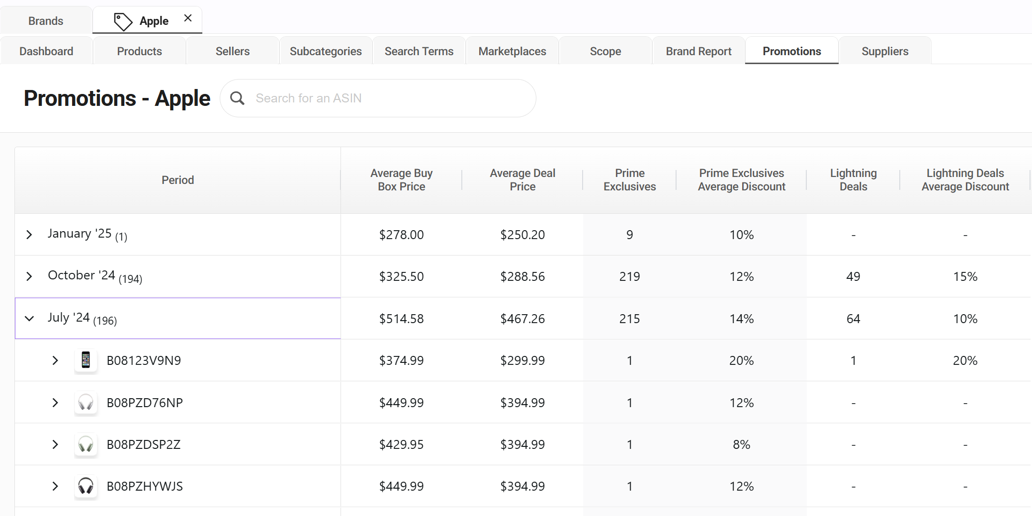The height and width of the screenshot is (516, 1032).
Task: Sort by Average Deal Price header
Action: [x=522, y=180]
